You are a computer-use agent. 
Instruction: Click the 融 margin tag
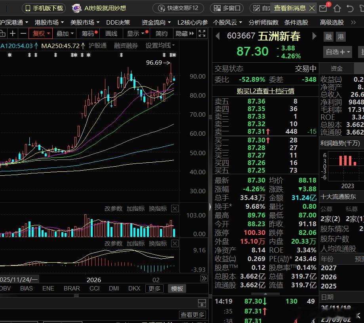click(x=328, y=37)
